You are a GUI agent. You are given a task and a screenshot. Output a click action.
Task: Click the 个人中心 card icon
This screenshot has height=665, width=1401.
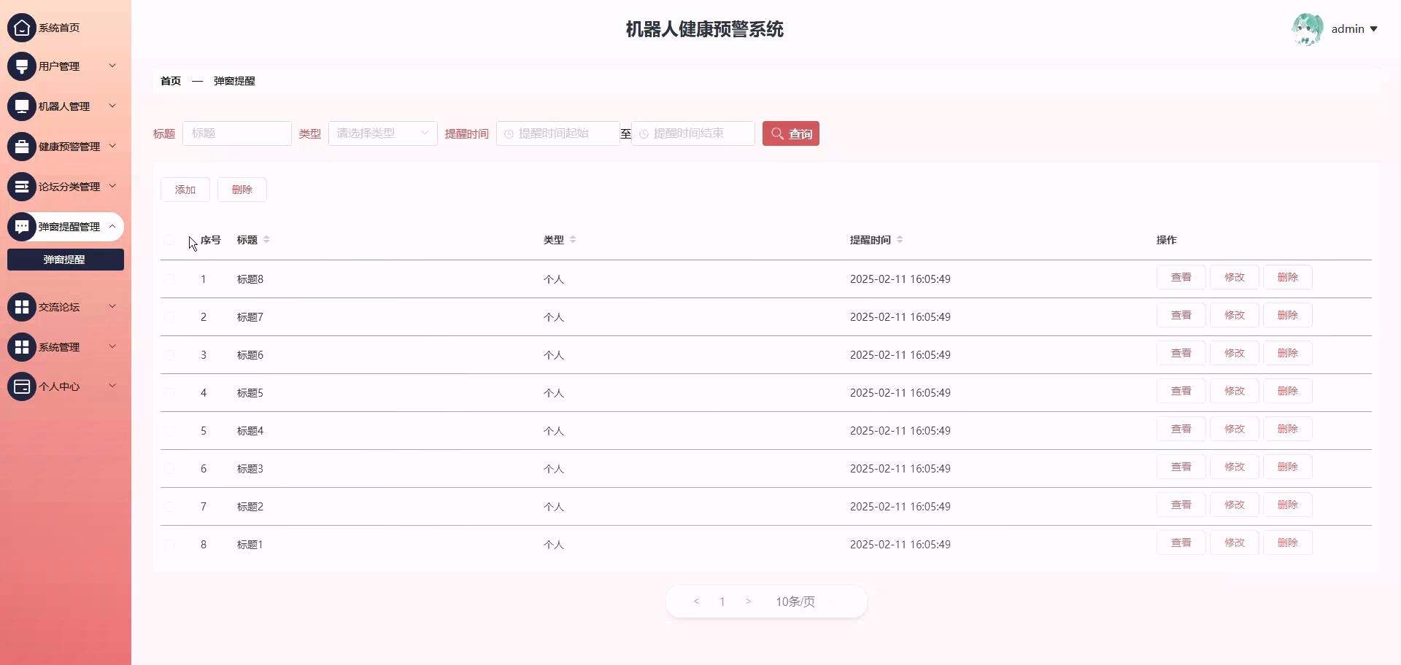[22, 386]
